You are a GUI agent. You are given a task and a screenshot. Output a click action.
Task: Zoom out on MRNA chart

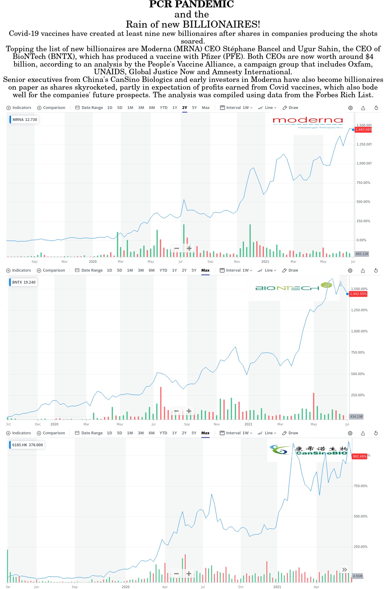[x=177, y=248]
